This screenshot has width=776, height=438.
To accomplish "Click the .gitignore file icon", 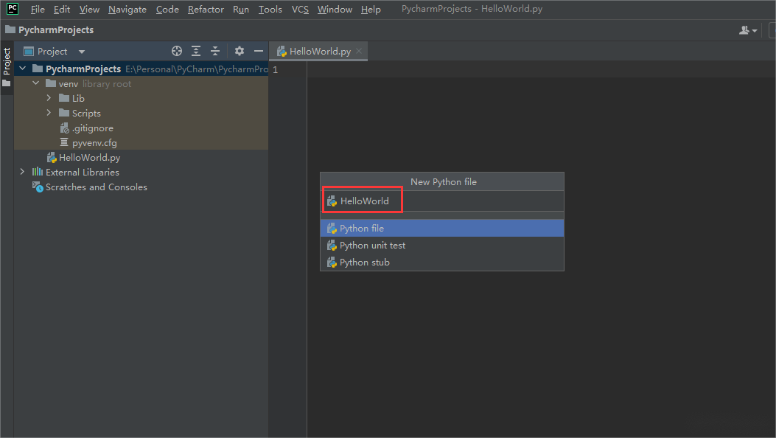I will (x=64, y=128).
